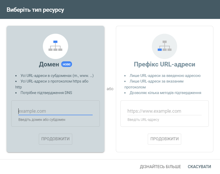Focus the example.com domain input field

click(x=55, y=111)
